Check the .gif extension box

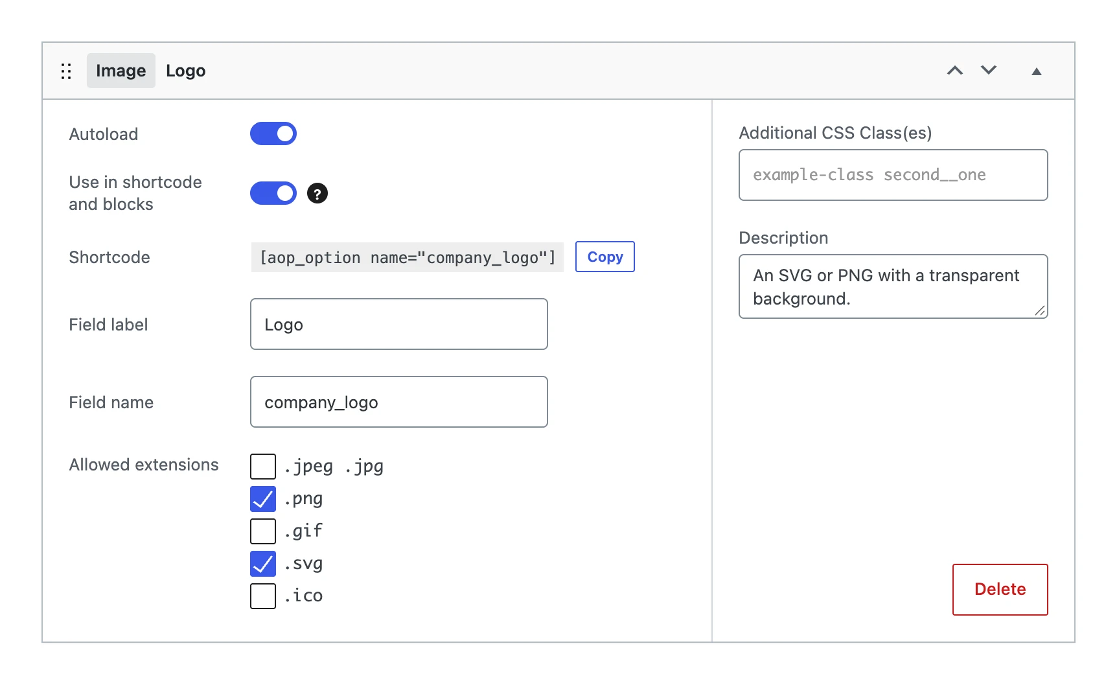[263, 531]
